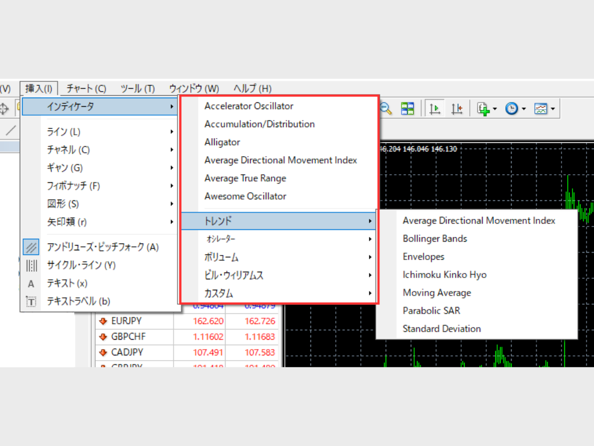The width and height of the screenshot is (594, 446).
Task: Select Average True Range indicator
Action: 279,178
